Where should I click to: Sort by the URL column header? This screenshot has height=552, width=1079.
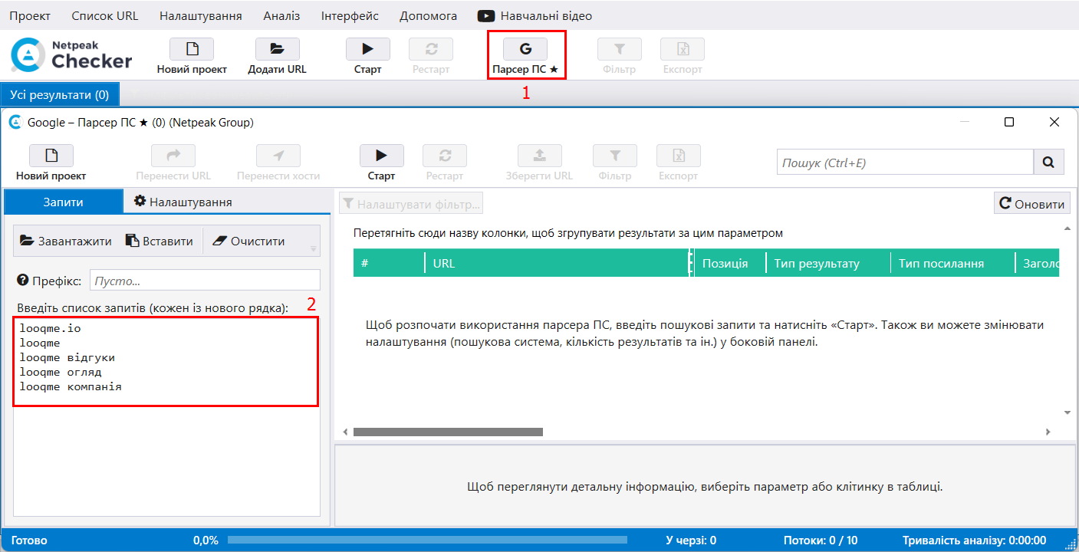(558, 263)
